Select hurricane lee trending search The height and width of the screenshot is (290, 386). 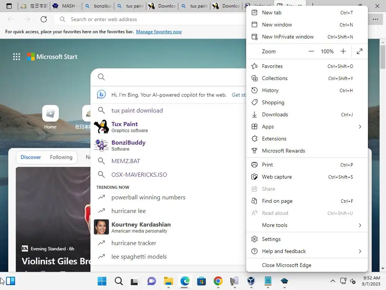coord(168,211)
